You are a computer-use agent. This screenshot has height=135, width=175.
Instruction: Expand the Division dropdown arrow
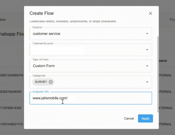(147, 34)
